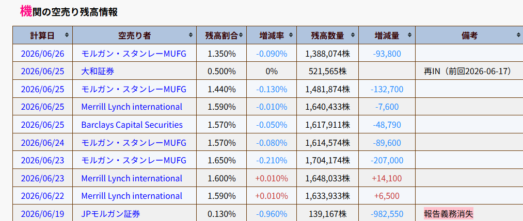The image size is (523, 221).
Task: Select the 0.130% balance ratio cell
Action: tap(221, 214)
